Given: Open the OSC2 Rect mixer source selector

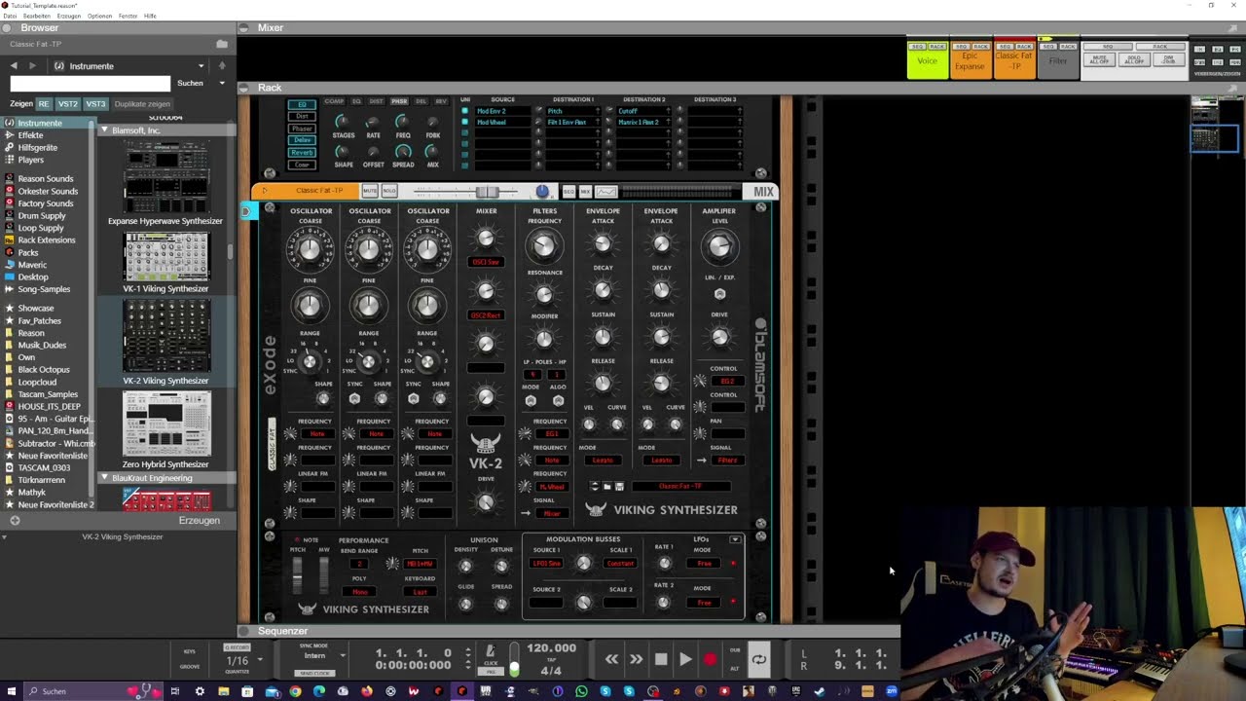Looking at the screenshot, I should [486, 315].
